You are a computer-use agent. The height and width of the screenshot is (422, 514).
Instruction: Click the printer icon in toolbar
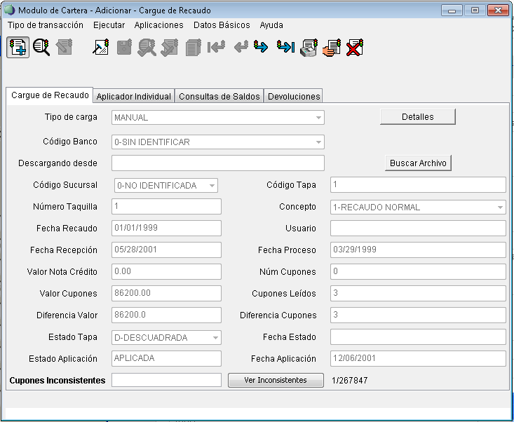pyautogui.click(x=309, y=48)
